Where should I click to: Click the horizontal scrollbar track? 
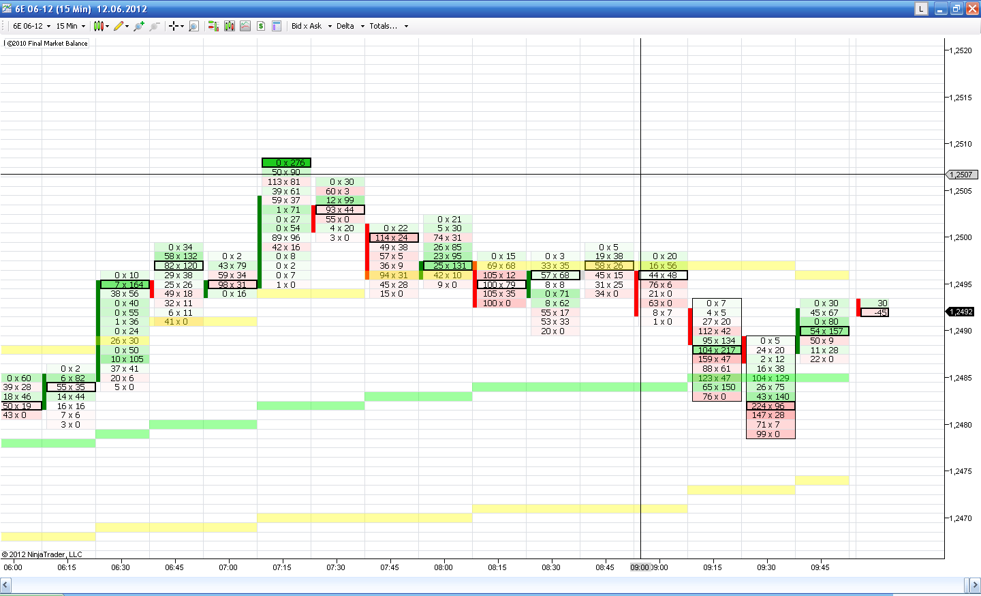tap(477, 585)
